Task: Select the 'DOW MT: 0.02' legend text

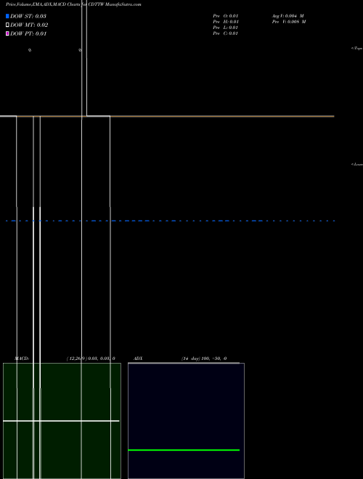Action: click(x=29, y=25)
